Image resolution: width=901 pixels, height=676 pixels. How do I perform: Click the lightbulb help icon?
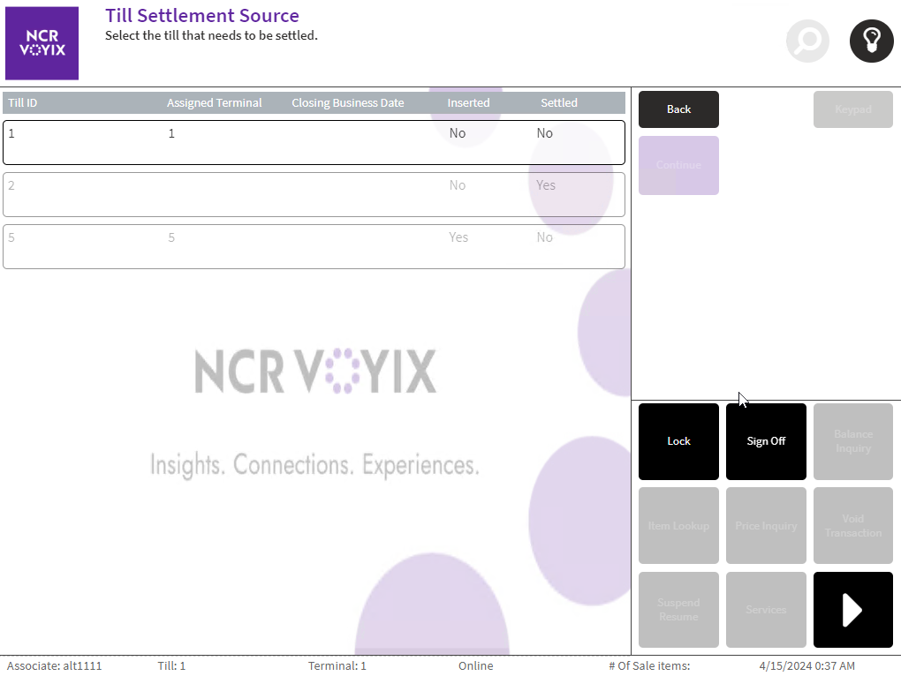(x=871, y=41)
